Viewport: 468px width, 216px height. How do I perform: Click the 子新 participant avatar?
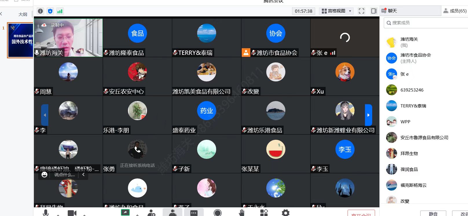tap(207, 149)
